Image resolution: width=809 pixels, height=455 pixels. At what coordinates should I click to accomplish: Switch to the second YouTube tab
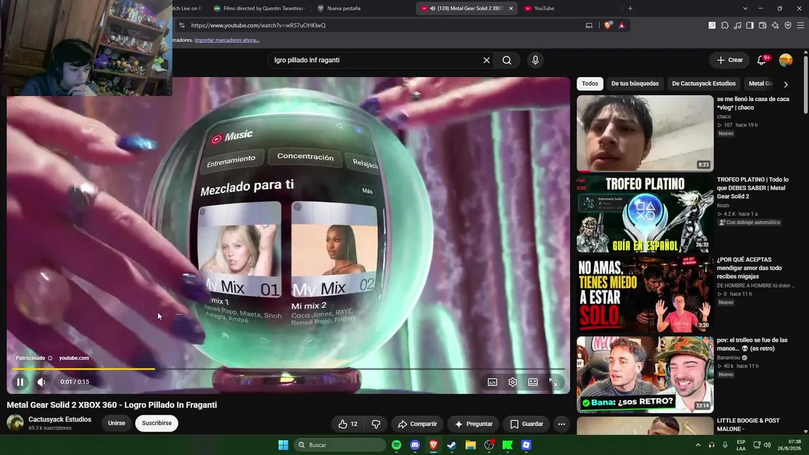544,8
